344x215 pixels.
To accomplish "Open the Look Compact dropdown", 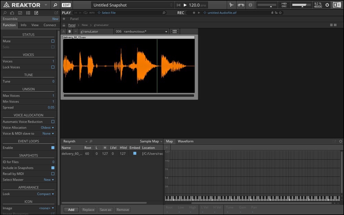I will coord(45,194).
